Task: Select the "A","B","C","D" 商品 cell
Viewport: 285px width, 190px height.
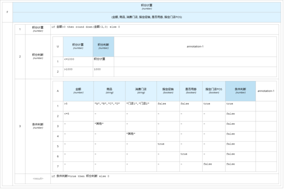Action: pos(109,103)
